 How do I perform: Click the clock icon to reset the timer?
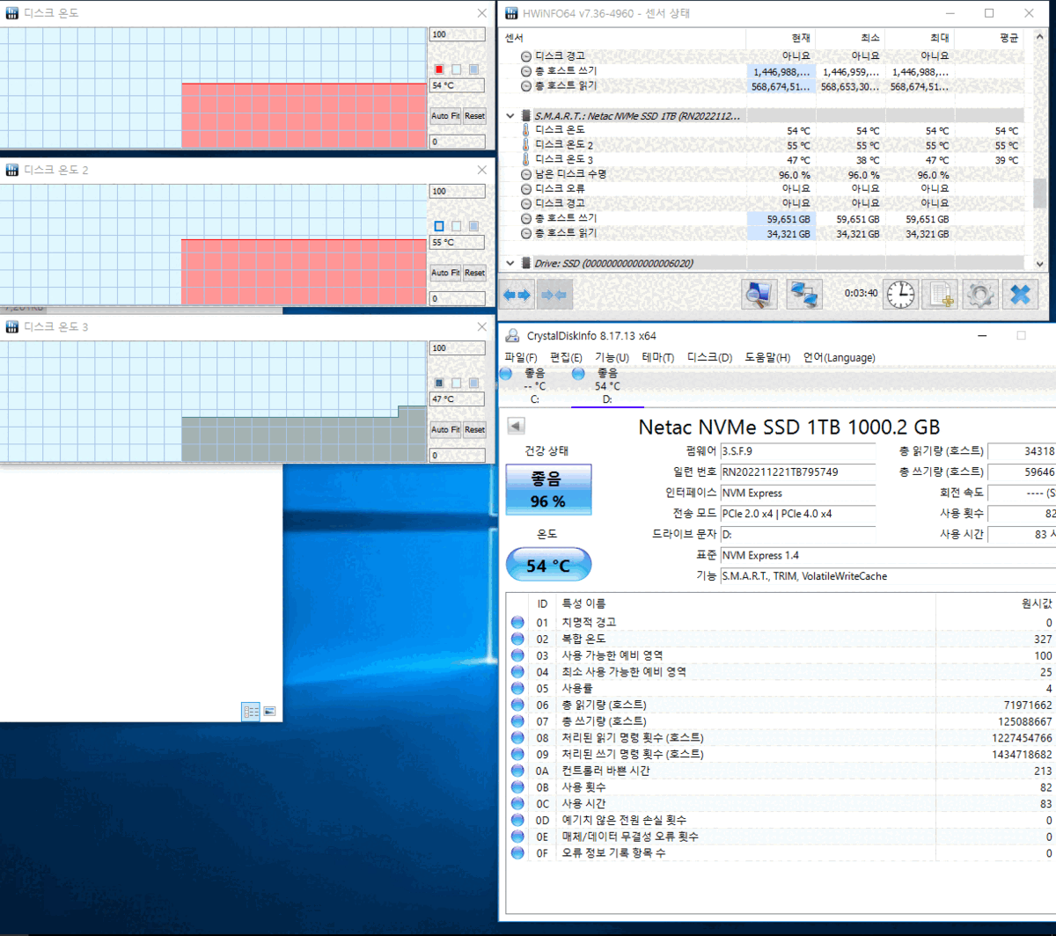(900, 295)
